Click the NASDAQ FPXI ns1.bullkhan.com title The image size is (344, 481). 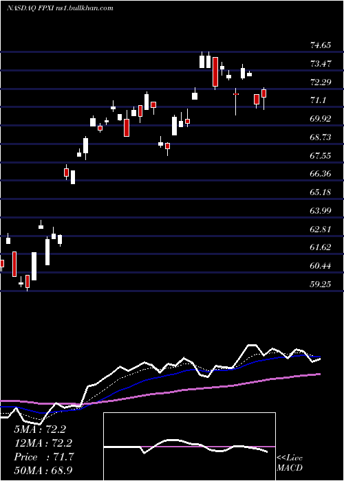(60, 8)
